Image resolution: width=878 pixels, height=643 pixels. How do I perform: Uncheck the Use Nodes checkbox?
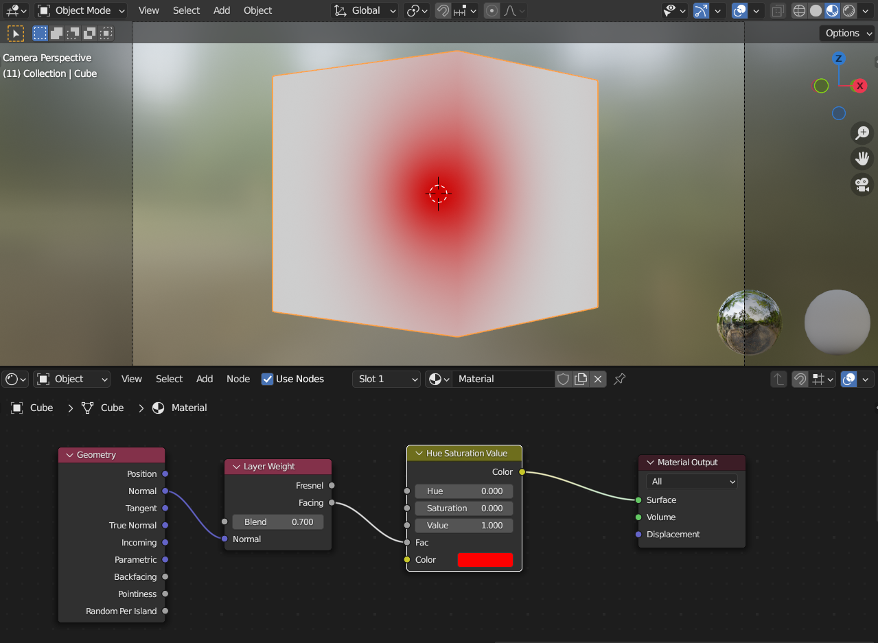tap(268, 379)
